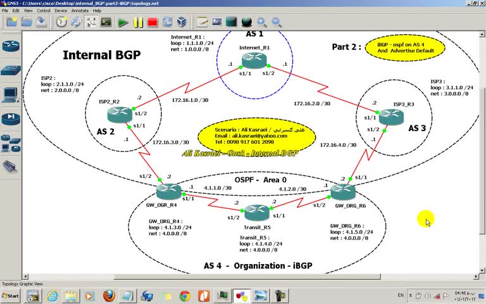Click the vertical scrollbar up arrow
The image size is (486, 304).
coord(482,34)
